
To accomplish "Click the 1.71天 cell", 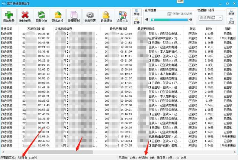I will click(209, 47).
